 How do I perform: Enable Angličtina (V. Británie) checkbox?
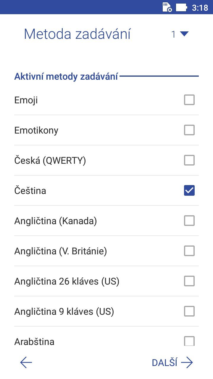pos(189,251)
